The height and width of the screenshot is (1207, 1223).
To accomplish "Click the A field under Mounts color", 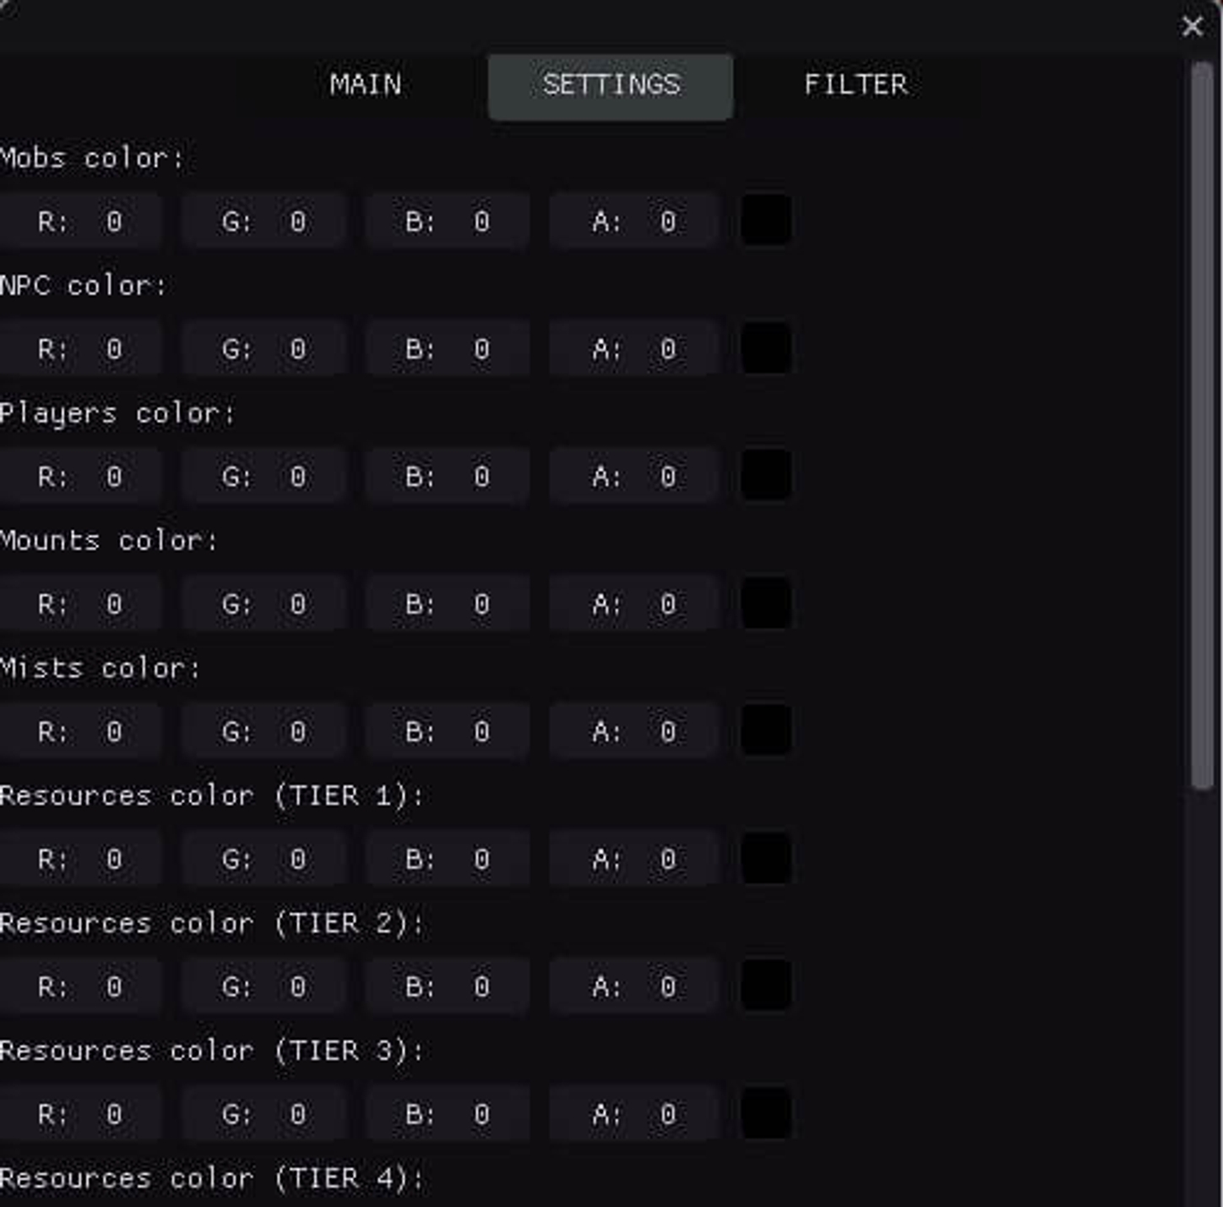I will point(632,603).
